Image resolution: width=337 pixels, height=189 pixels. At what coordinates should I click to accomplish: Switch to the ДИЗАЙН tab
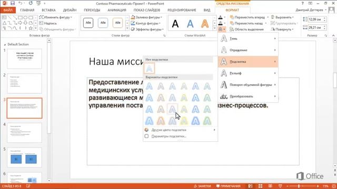(70, 10)
